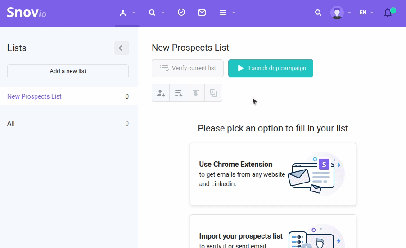Open the email verifier checkmark icon
406x248 pixels.
pyautogui.click(x=181, y=12)
